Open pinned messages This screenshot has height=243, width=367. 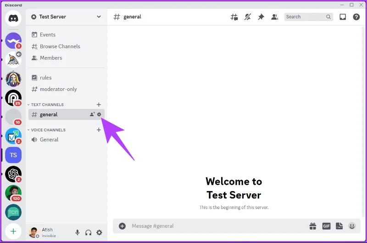(x=261, y=17)
